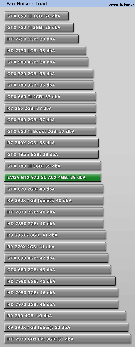Click the GTX 980 4GB bar
The height and width of the screenshot is (347, 135).
tap(46, 62)
